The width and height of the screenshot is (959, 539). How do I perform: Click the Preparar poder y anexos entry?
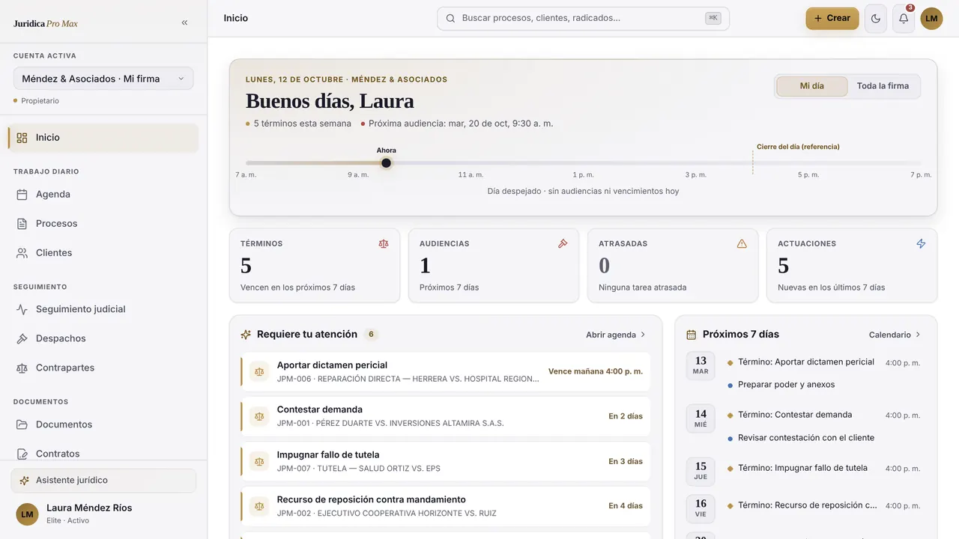click(x=786, y=385)
